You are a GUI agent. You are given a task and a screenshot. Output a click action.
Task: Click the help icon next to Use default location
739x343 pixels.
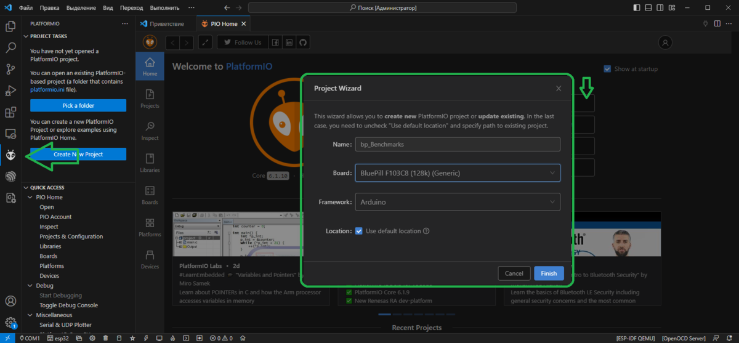[426, 232]
